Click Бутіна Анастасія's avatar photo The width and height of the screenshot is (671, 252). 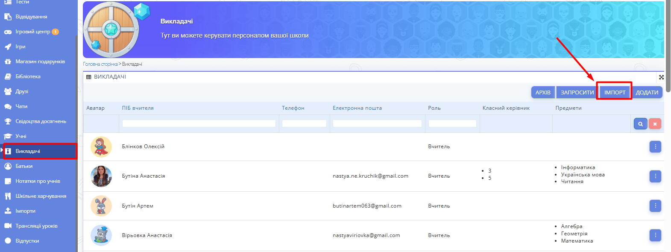101,176
